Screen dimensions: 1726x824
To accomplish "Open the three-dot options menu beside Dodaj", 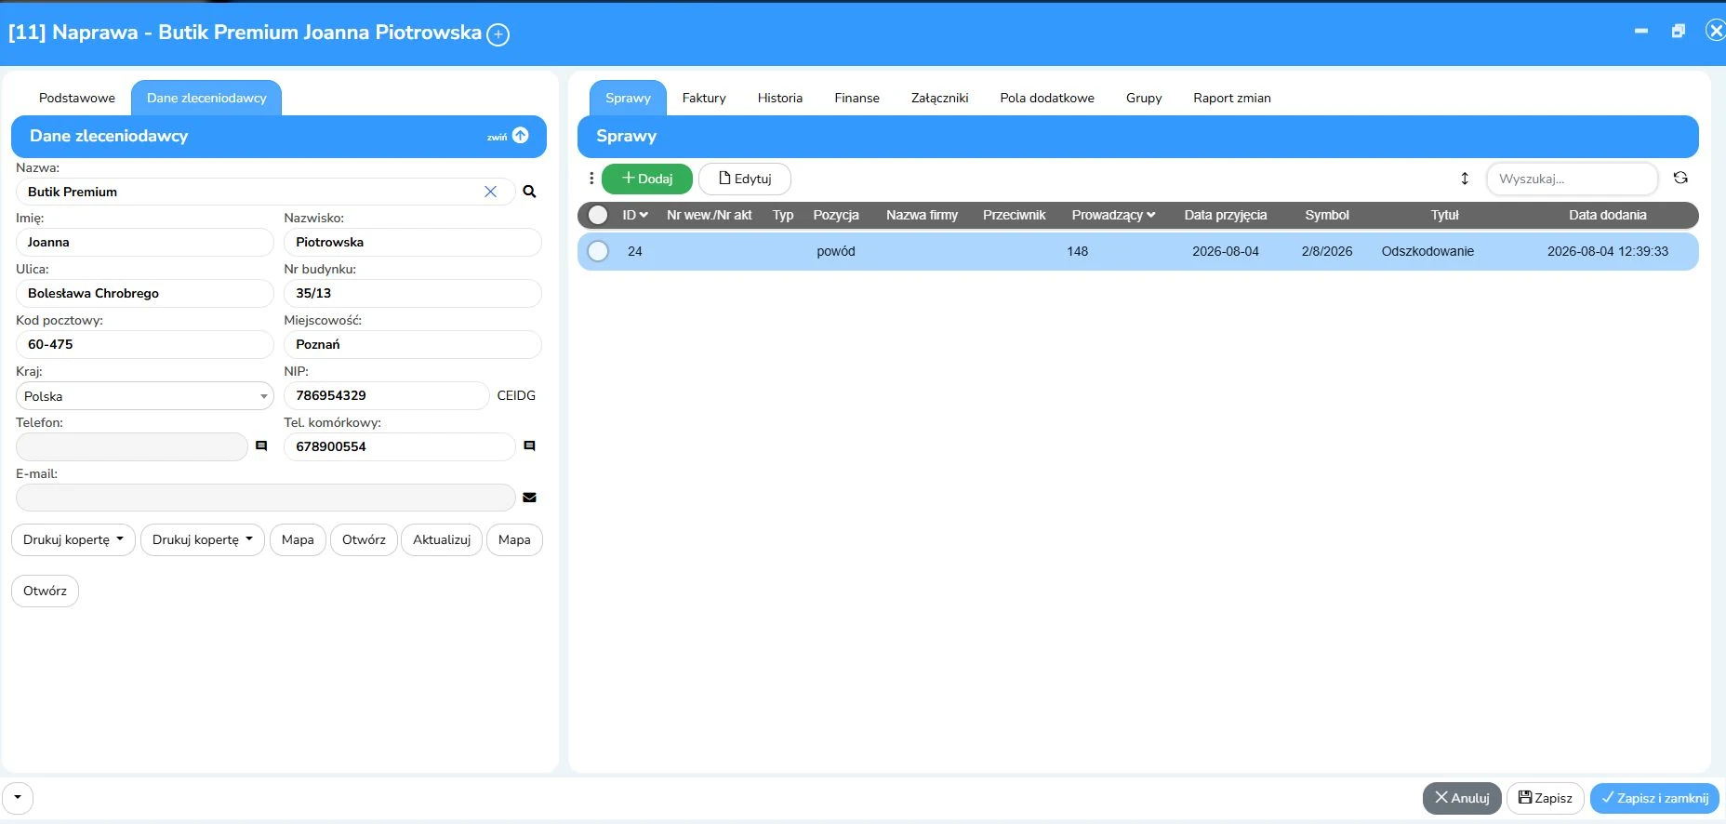I will [591, 179].
